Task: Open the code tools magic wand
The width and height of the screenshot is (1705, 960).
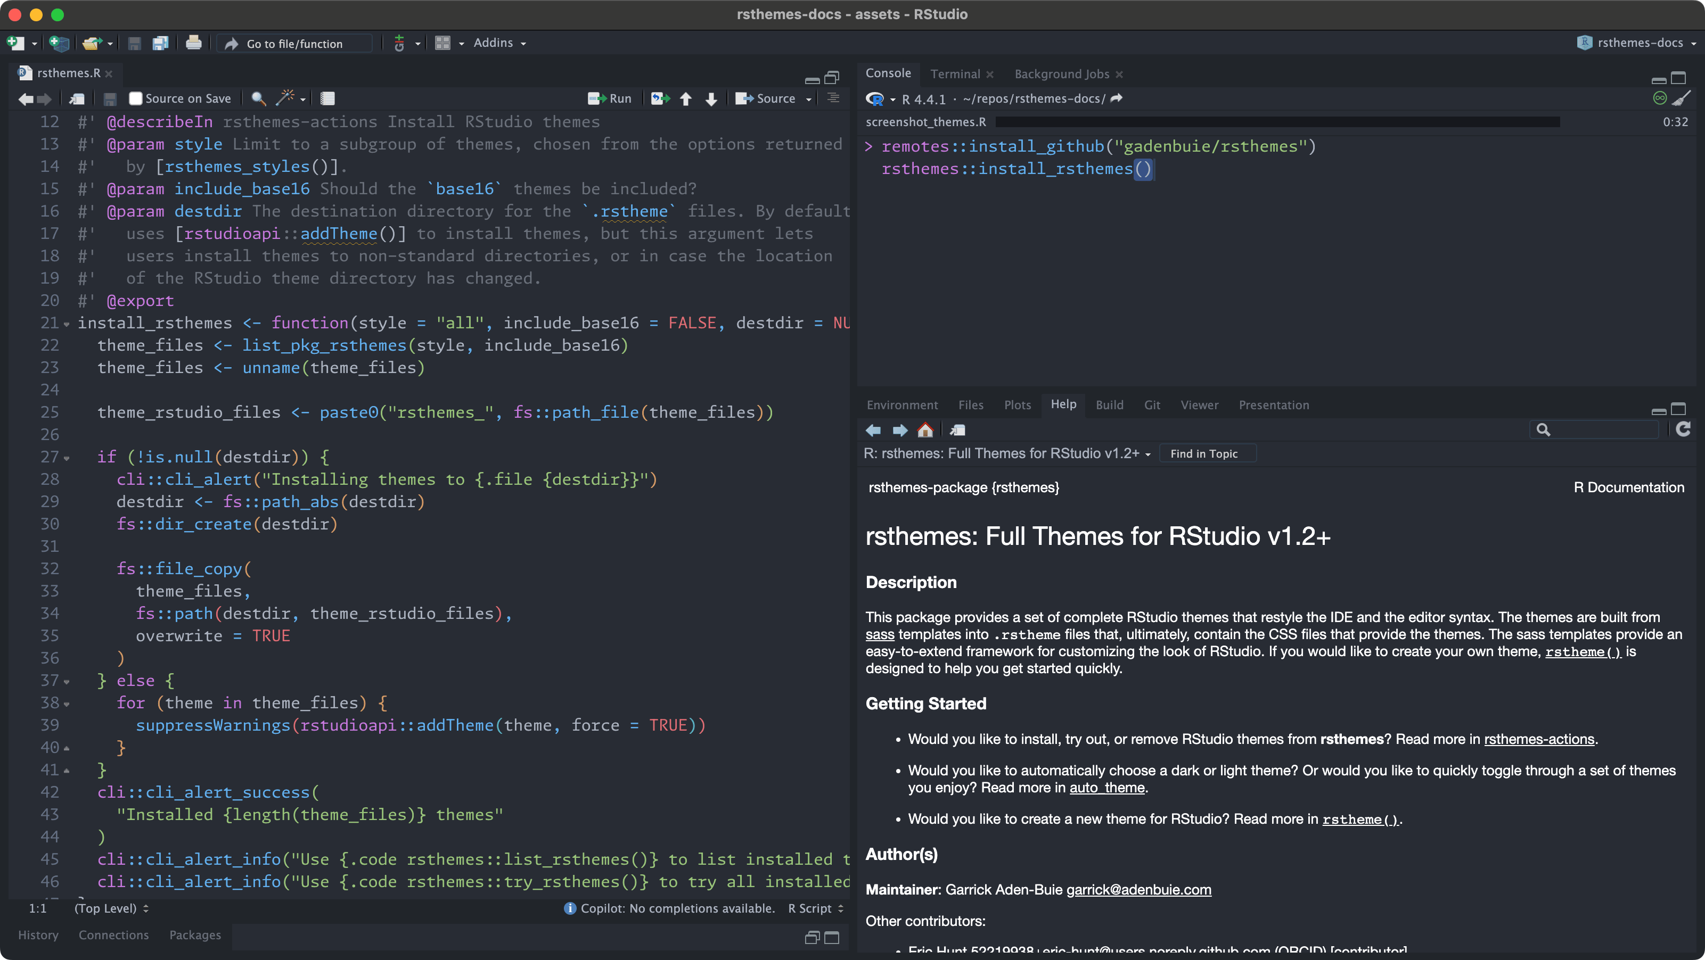Action: (x=285, y=98)
